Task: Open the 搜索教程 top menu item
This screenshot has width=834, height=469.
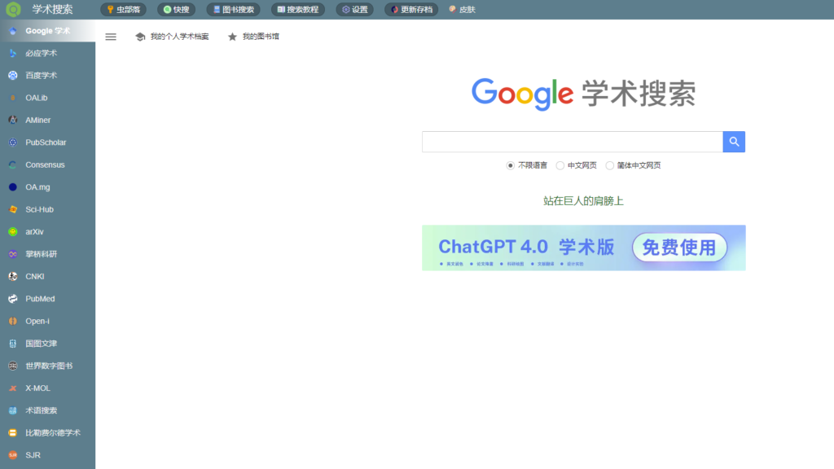Action: point(298,10)
